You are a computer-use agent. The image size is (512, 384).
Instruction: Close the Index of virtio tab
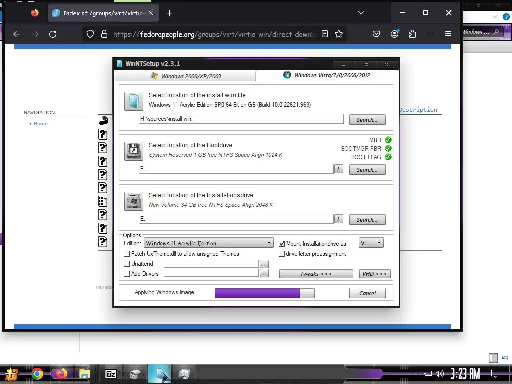coord(151,13)
